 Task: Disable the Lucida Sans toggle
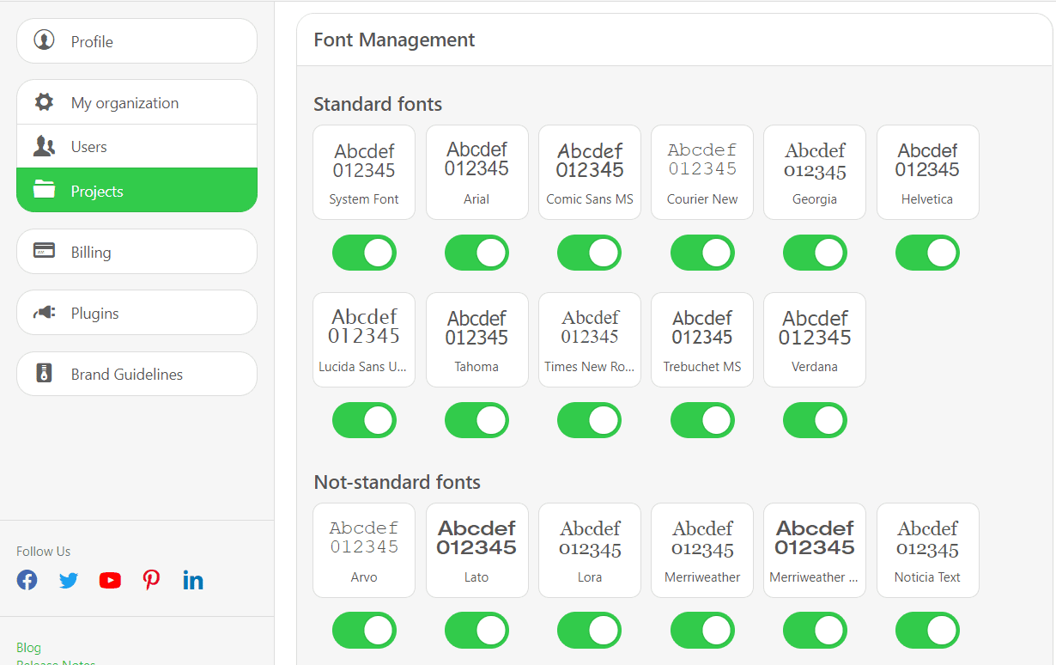[x=364, y=420]
